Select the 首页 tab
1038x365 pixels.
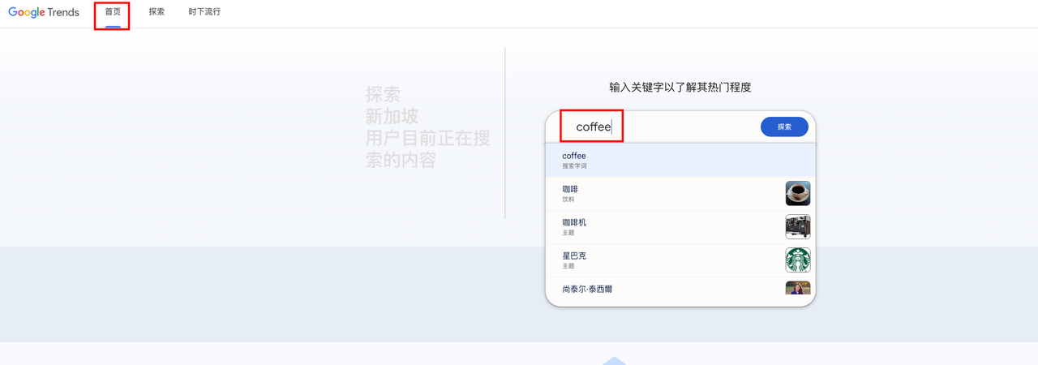[x=113, y=12]
